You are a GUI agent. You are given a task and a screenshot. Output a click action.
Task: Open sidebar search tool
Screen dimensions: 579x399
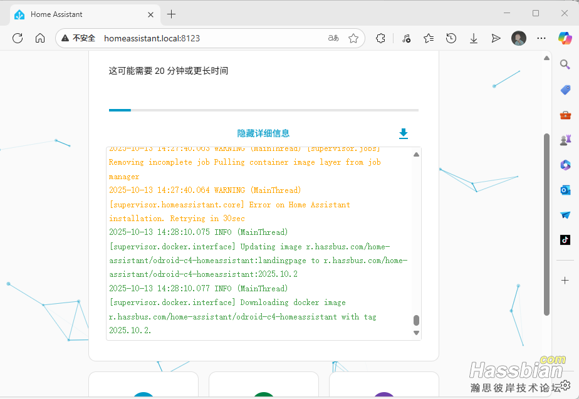pos(565,65)
